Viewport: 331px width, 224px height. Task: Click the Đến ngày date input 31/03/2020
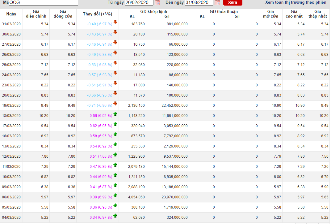199,2
